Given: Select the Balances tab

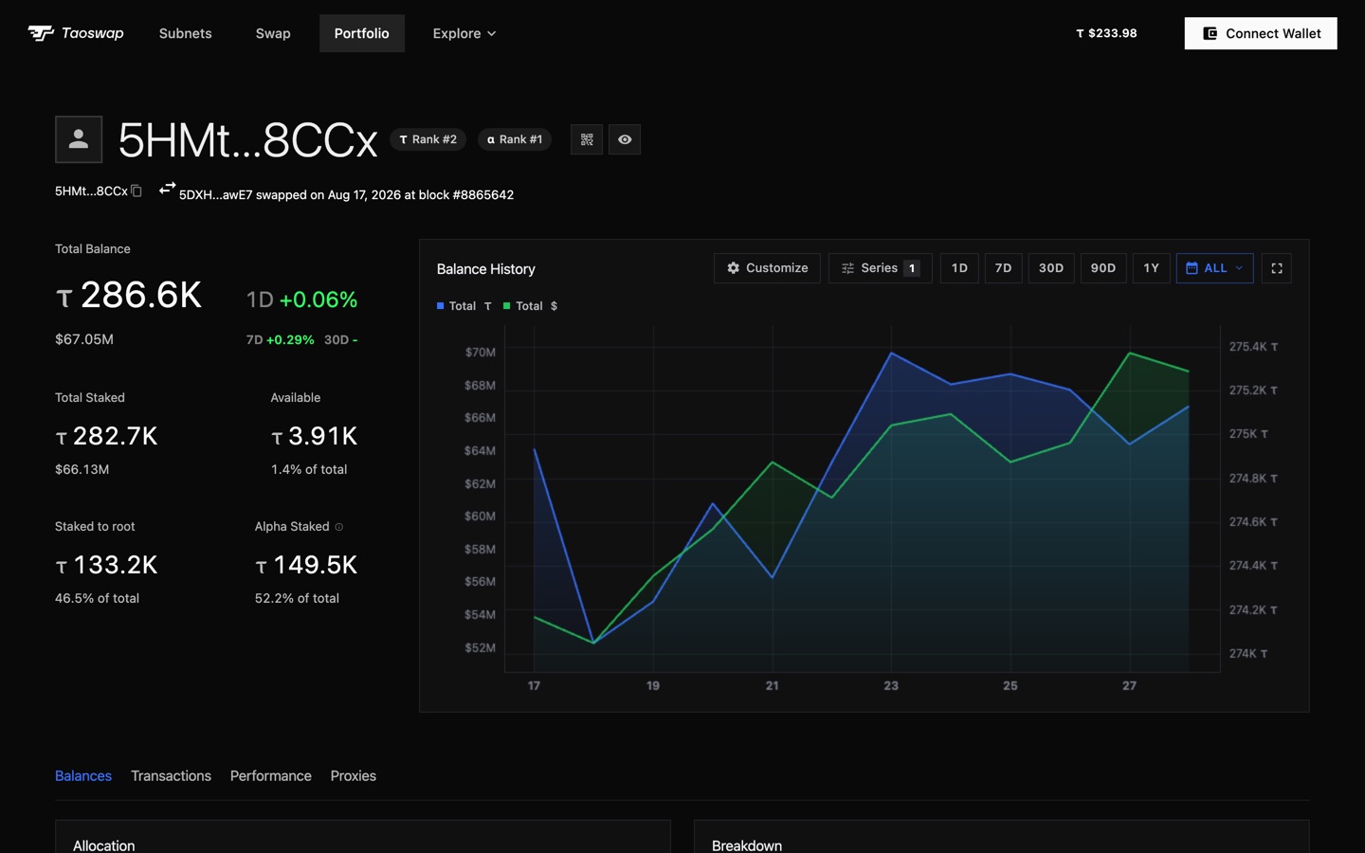Looking at the screenshot, I should point(83,775).
